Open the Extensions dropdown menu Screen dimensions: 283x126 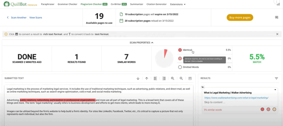[178, 4]
